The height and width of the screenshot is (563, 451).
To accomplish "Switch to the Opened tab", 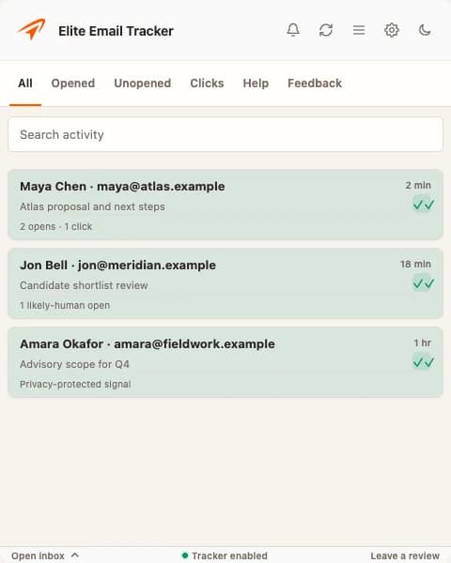I will pyautogui.click(x=73, y=84).
